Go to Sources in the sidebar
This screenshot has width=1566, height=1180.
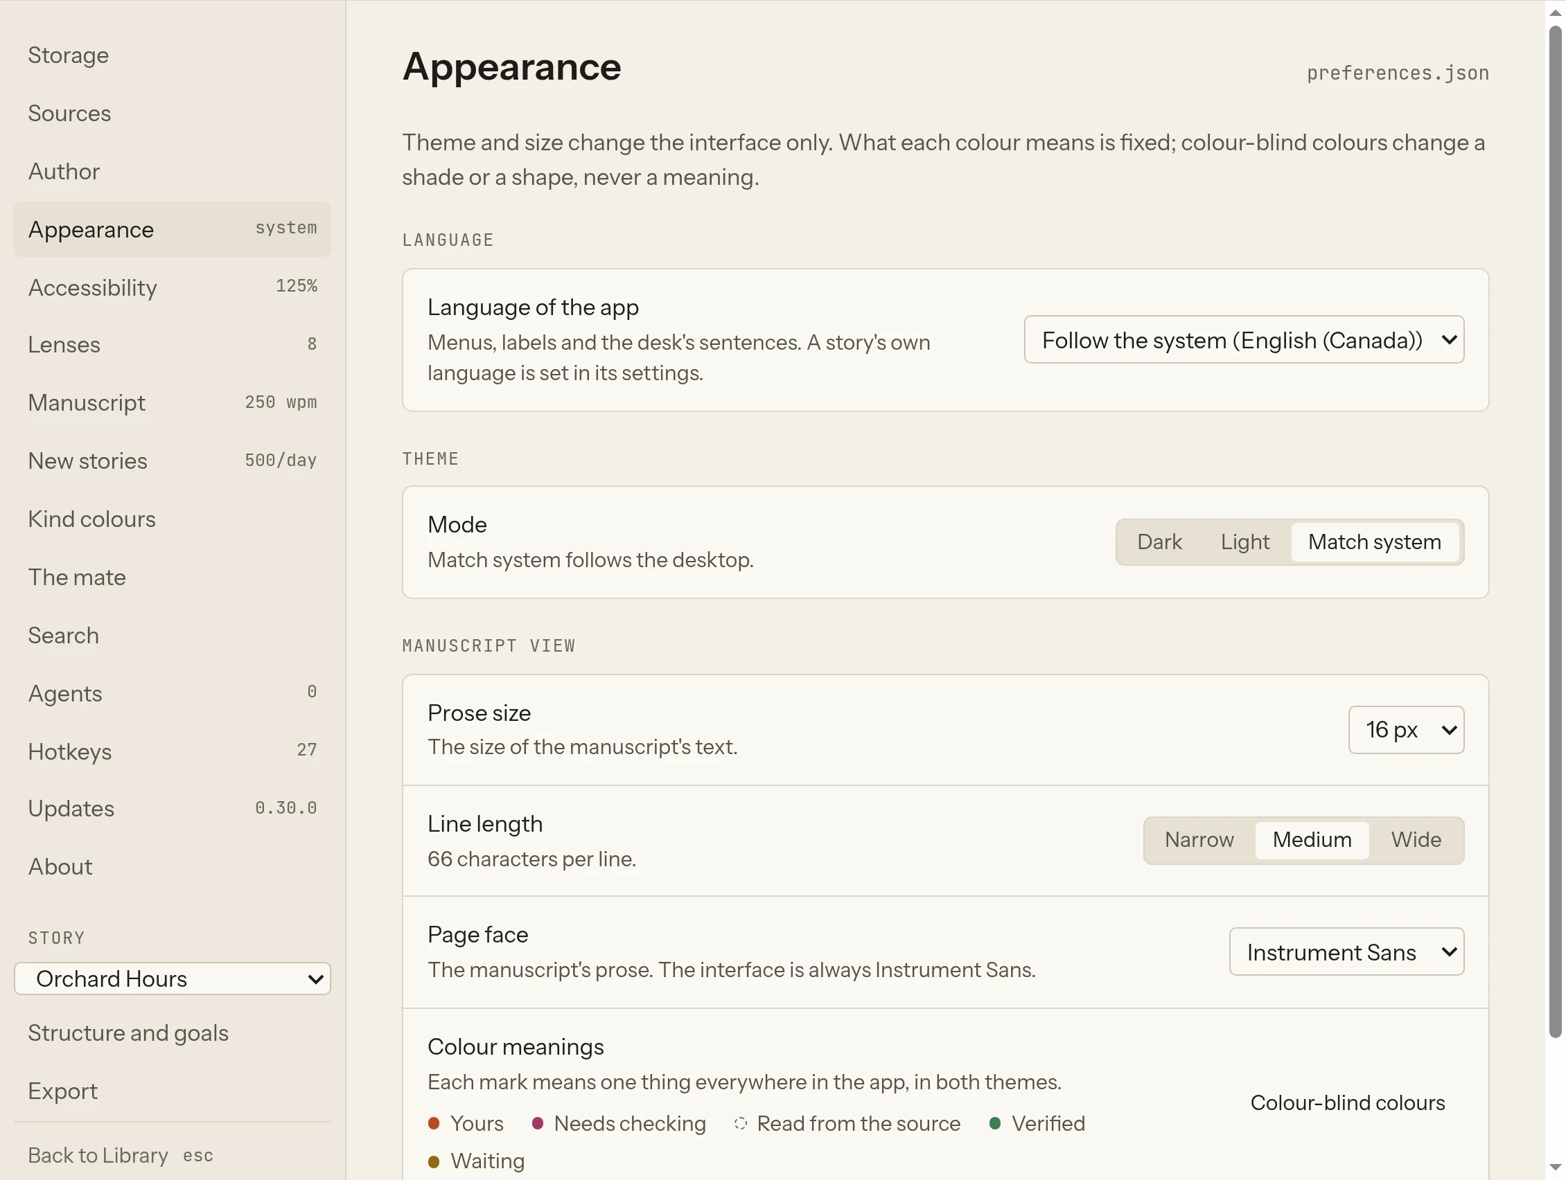172,113
